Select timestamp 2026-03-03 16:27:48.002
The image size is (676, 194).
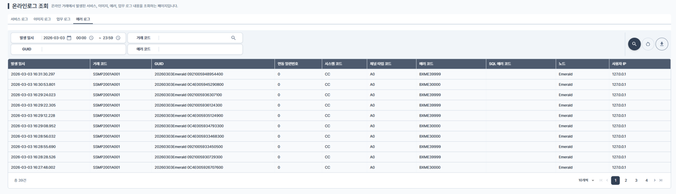[x=33, y=167]
